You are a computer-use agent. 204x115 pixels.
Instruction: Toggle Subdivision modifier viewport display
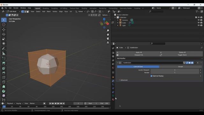point(190,63)
